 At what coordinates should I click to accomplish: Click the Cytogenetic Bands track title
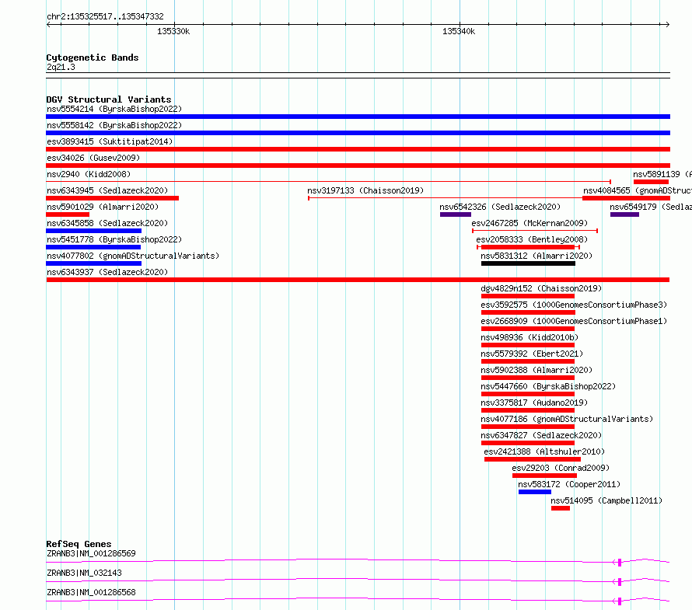[93, 58]
